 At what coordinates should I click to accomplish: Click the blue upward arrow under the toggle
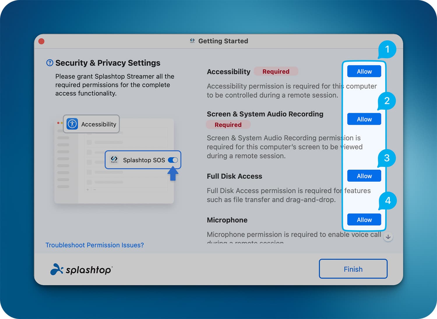(x=173, y=173)
